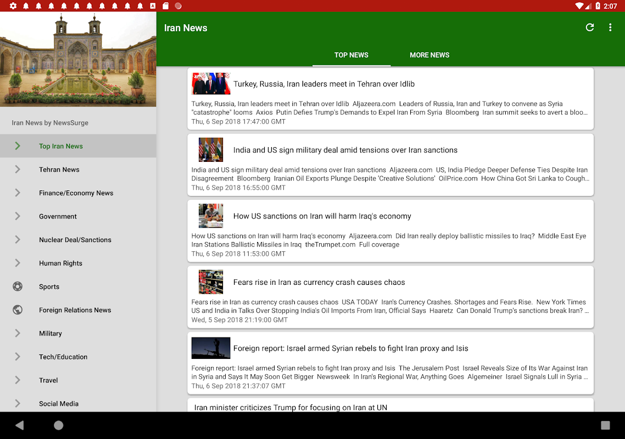The height and width of the screenshot is (439, 625).
Task: Click the chevron beside Social Media
Action: coord(18,403)
